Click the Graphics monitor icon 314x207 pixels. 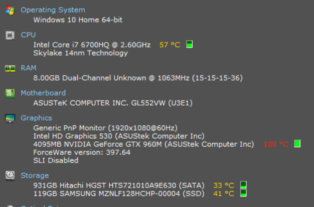click(10, 118)
